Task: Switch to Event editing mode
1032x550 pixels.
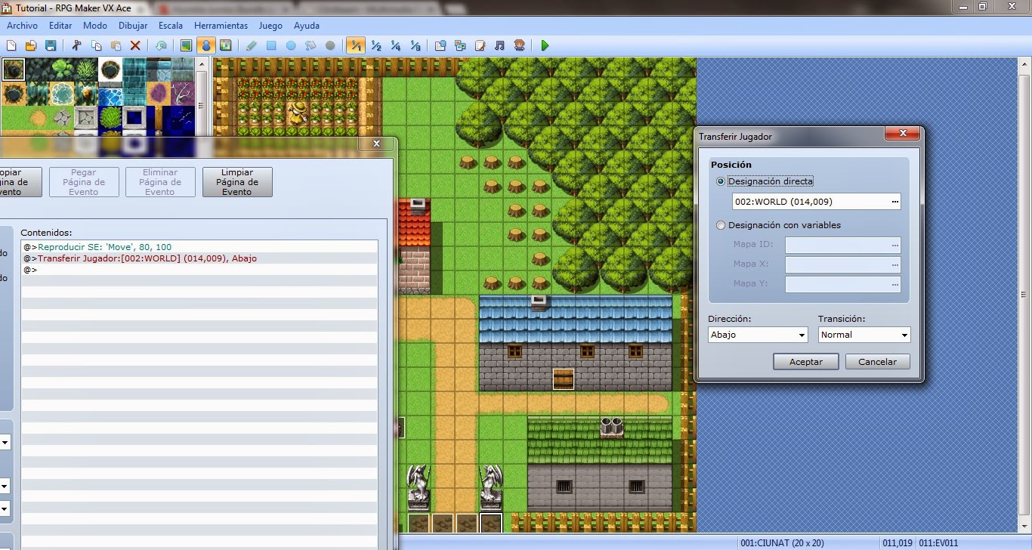Action: tap(206, 45)
